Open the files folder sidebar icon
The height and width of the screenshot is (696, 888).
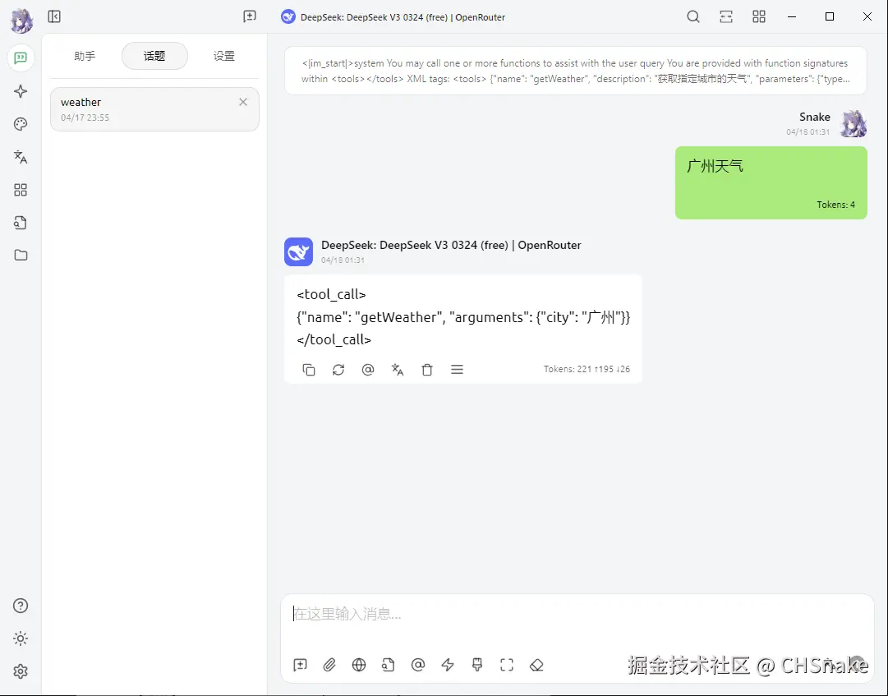pyautogui.click(x=21, y=255)
